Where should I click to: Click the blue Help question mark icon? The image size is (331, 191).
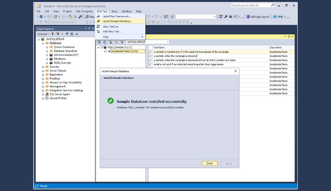[275, 17]
